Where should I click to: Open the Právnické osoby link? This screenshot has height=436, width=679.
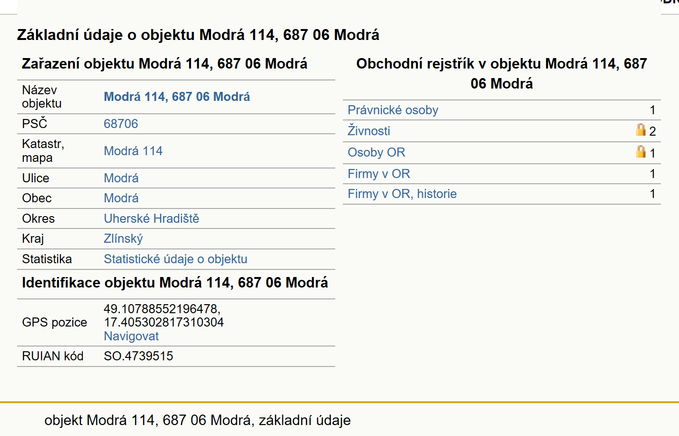[393, 110]
